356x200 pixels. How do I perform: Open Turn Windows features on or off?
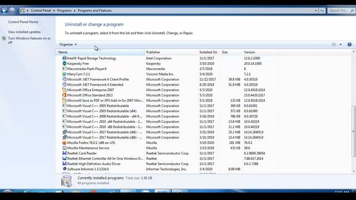(29, 40)
